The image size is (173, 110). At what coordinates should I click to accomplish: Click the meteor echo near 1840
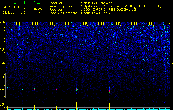(162, 90)
